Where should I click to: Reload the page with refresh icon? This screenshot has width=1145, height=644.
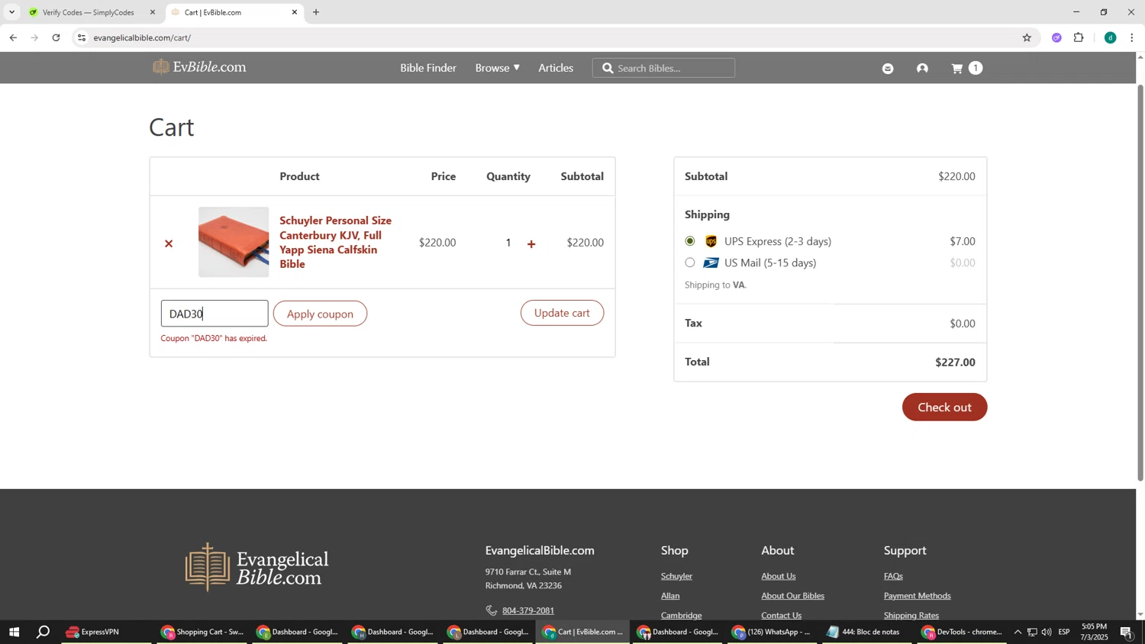point(56,37)
